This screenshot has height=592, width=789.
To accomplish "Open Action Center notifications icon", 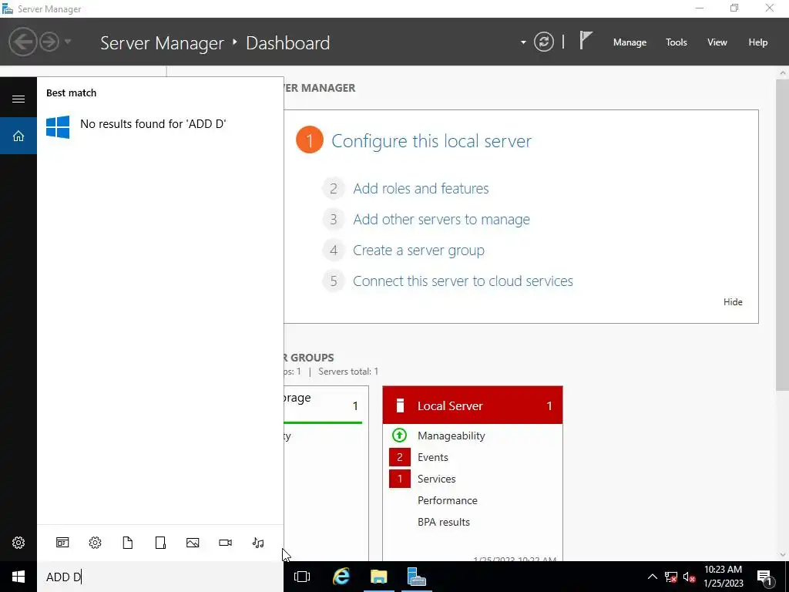I will [x=764, y=577].
